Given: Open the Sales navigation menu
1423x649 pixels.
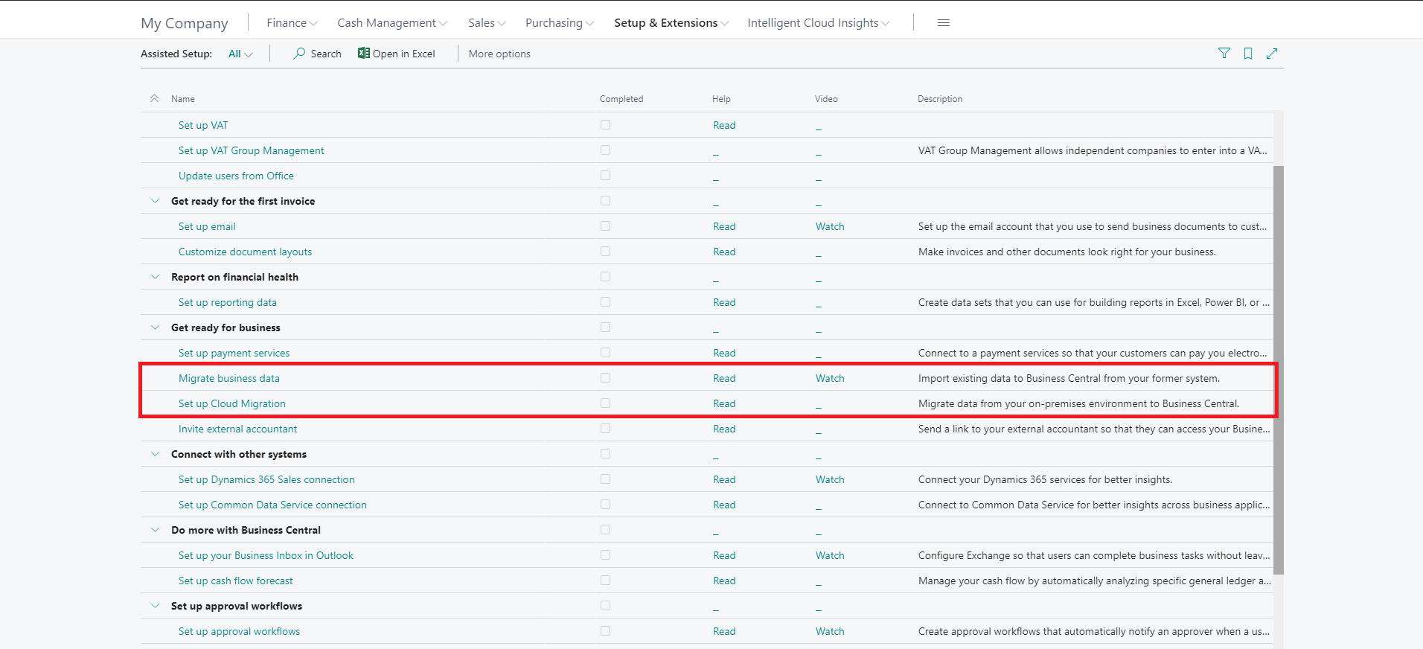Looking at the screenshot, I should tap(487, 23).
